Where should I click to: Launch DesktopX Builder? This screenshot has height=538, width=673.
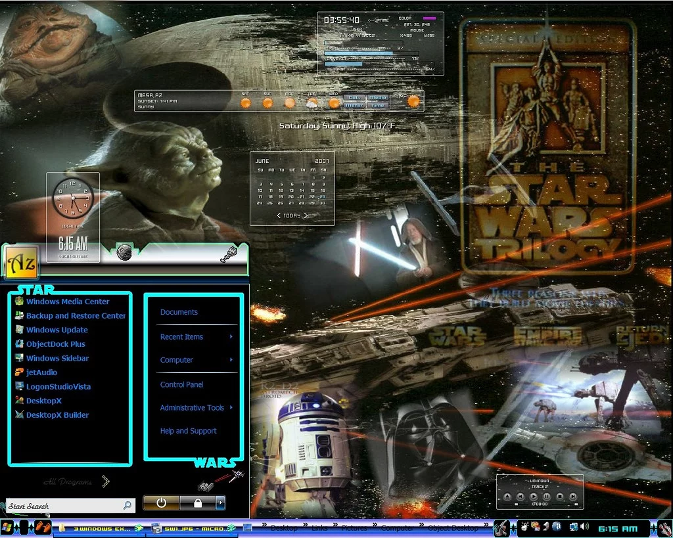(57, 415)
